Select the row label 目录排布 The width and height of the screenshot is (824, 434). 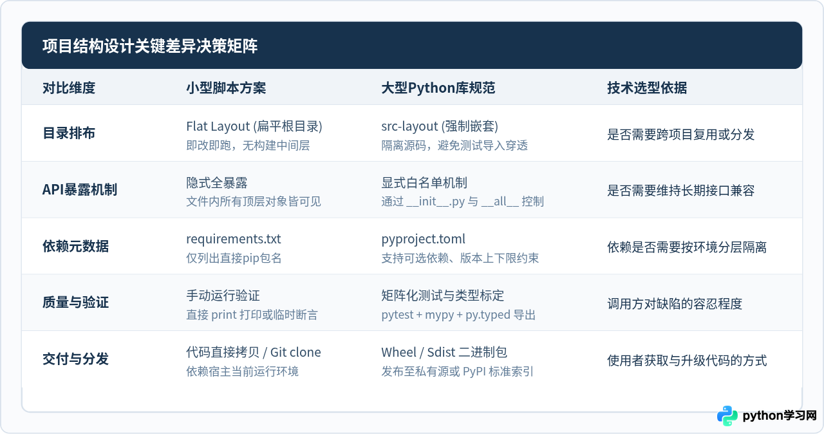[x=69, y=133]
